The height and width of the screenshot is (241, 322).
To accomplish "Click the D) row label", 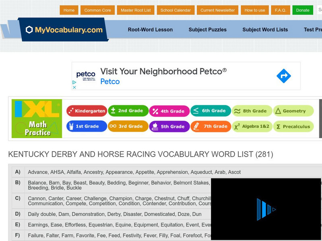I will click(18, 214).
